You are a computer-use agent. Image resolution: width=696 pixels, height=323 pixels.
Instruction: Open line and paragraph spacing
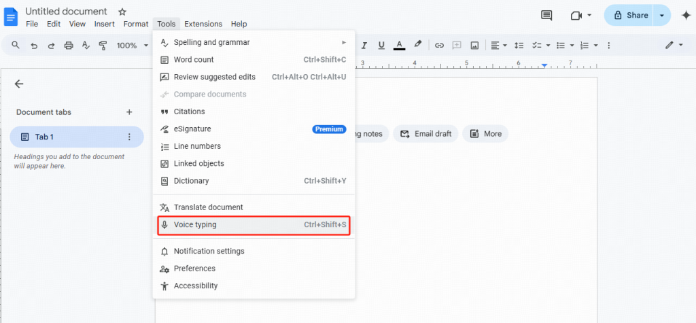pyautogui.click(x=519, y=46)
